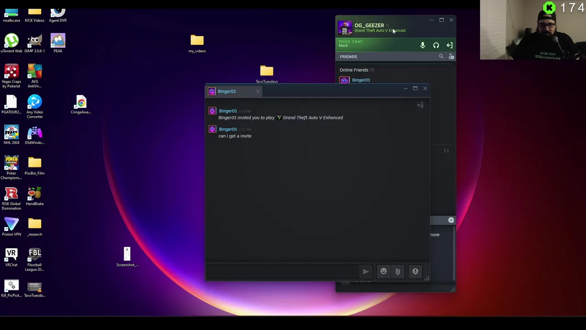Image resolution: width=586 pixels, height=330 pixels.
Task: Search friends with the magnifier icon
Action: click(x=441, y=56)
